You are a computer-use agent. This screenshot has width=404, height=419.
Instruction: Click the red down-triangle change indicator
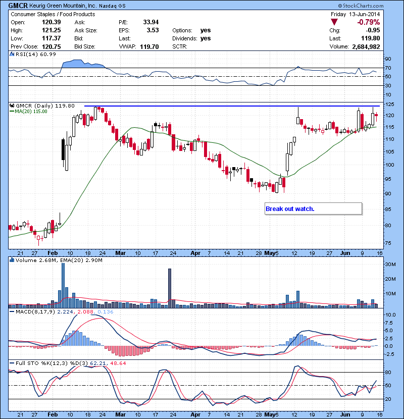pyautogui.click(x=334, y=22)
